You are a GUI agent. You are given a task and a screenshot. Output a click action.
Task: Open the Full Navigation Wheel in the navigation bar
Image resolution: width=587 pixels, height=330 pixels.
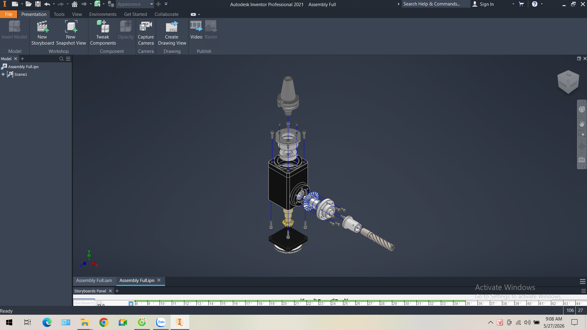581,109
